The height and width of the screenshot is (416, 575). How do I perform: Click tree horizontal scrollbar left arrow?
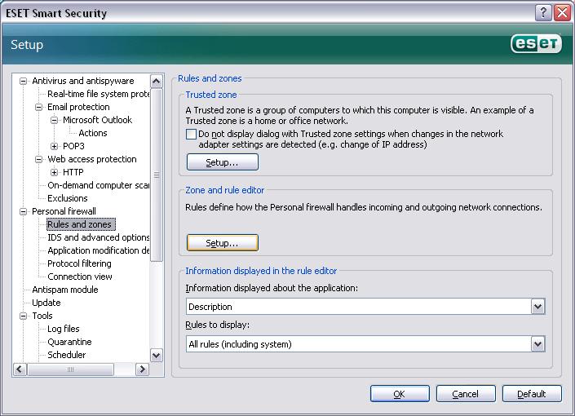click(20, 370)
